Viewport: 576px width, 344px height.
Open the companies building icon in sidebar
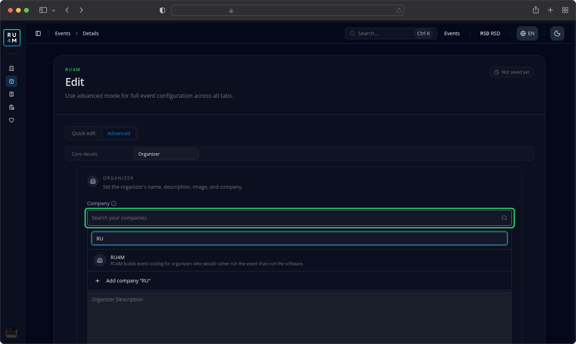12,68
